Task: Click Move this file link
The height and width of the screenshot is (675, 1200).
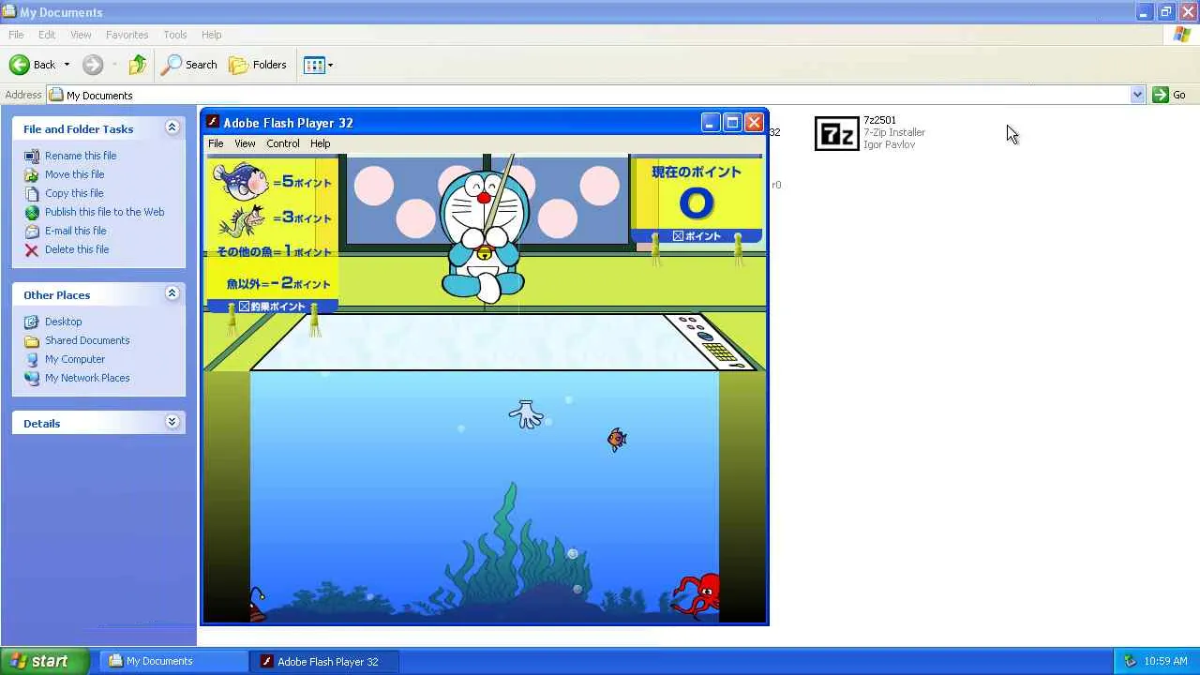Action: pyautogui.click(x=74, y=174)
